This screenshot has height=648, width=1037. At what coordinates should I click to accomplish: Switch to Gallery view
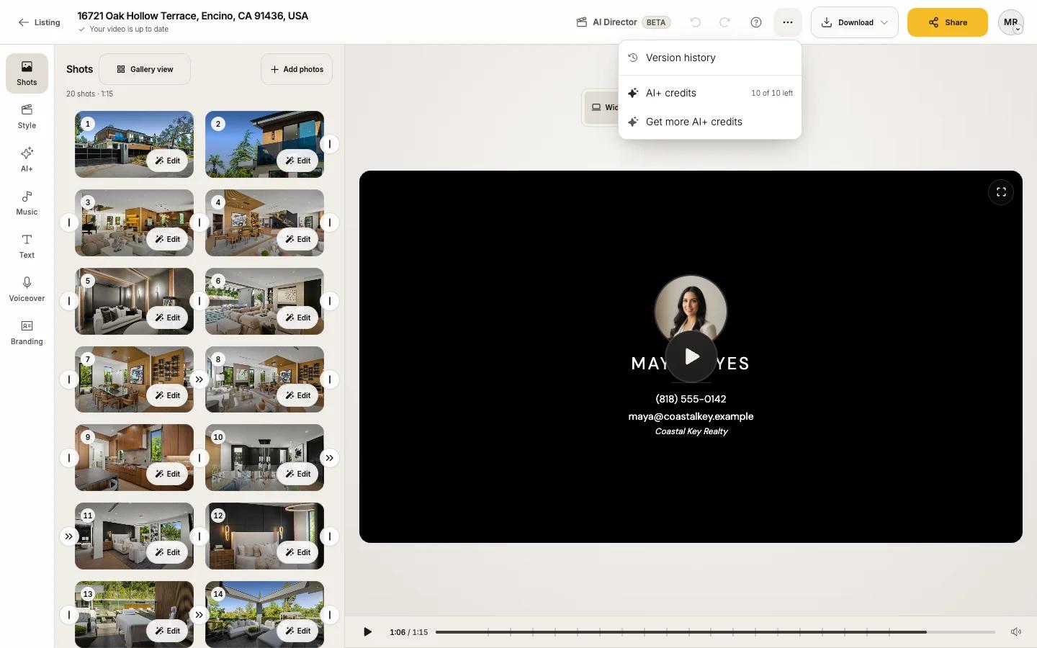coord(145,69)
